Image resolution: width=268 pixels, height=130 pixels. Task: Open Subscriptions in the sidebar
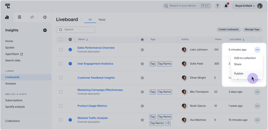pyautogui.click(x=14, y=100)
